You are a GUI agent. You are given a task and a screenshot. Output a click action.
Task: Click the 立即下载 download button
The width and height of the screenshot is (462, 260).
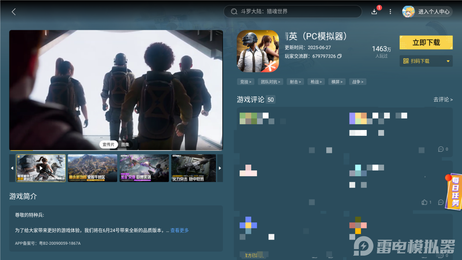click(x=426, y=42)
